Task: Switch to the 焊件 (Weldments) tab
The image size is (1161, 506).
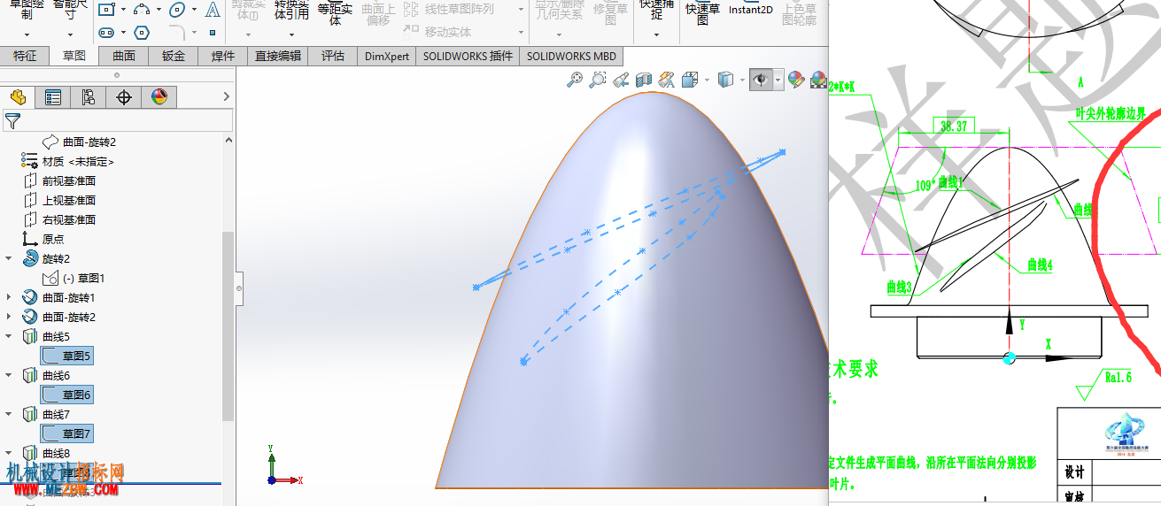Action: click(x=223, y=56)
